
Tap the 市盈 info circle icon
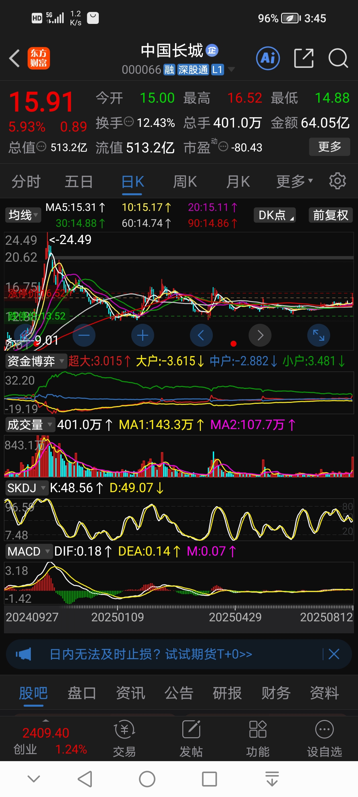[223, 146]
